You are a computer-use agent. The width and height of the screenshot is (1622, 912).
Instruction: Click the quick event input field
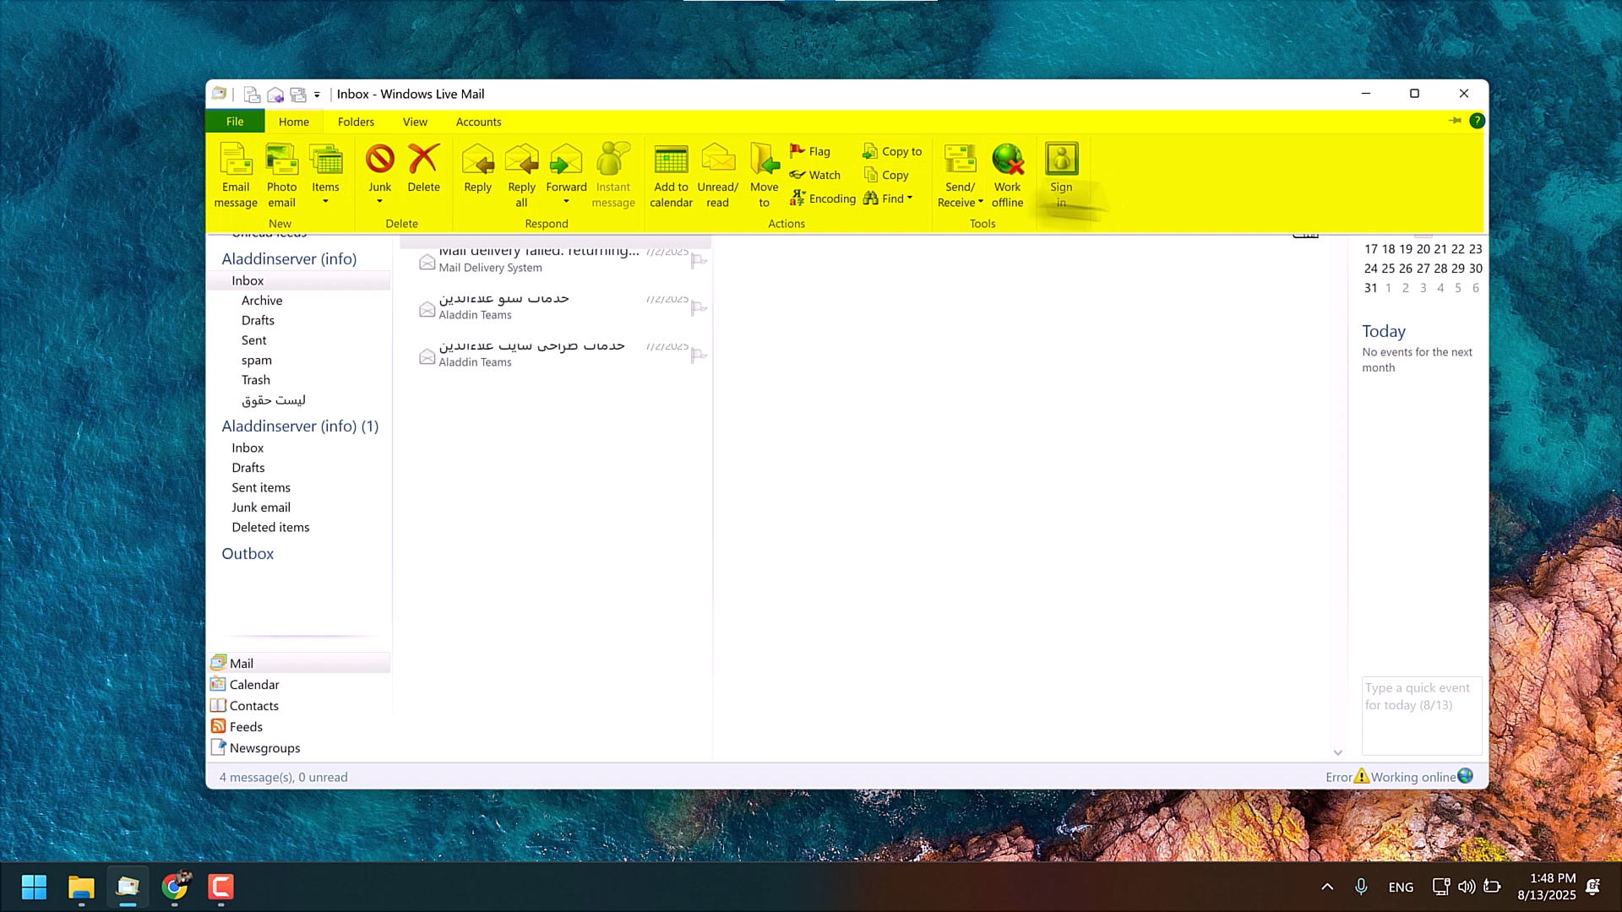point(1422,715)
